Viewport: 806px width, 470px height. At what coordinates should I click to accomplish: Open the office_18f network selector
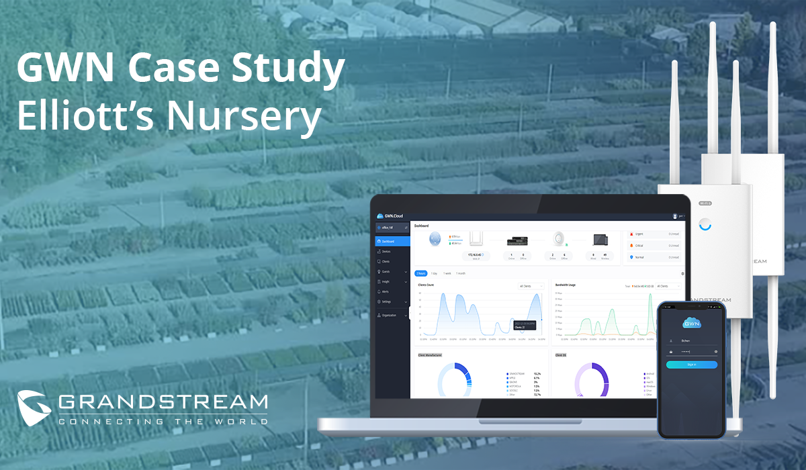[x=392, y=228]
